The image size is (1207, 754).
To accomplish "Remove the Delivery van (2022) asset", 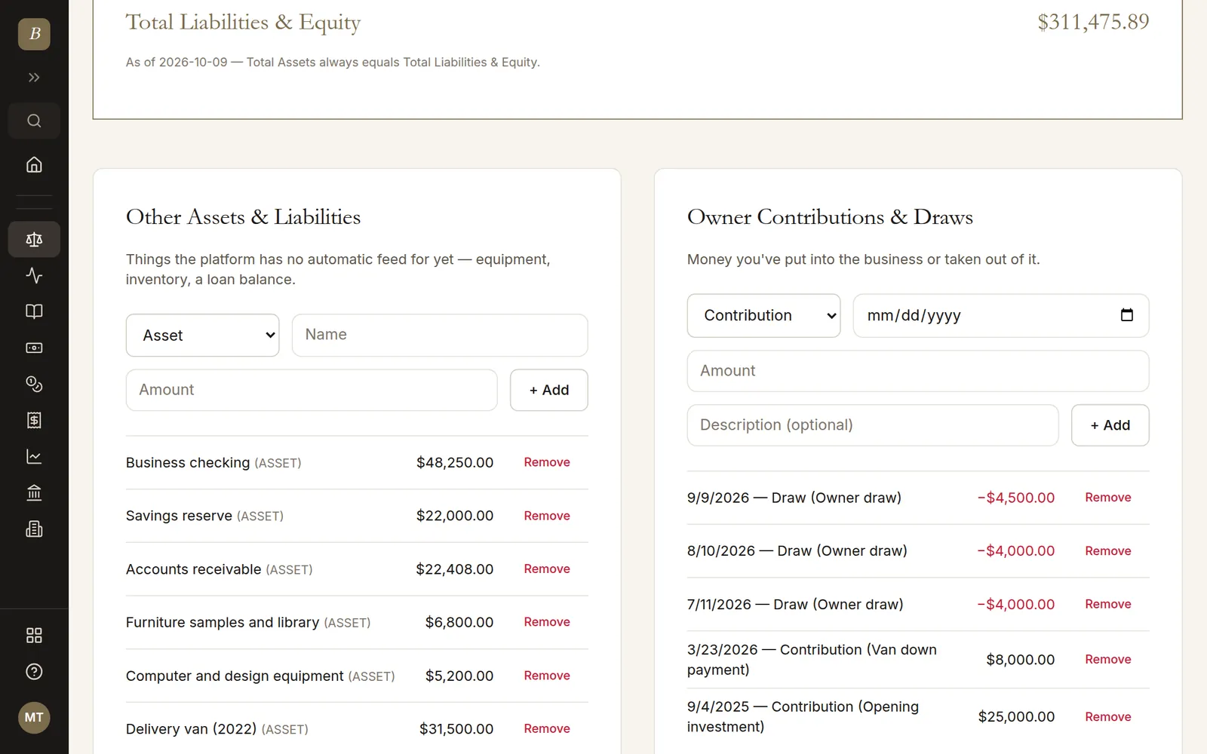I will 547,729.
